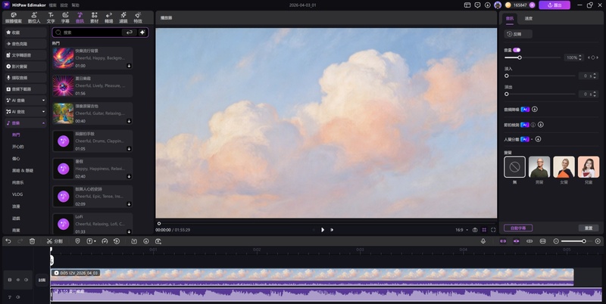
Task: Collapse the 音樂 sidebar category
Action: coord(43,123)
